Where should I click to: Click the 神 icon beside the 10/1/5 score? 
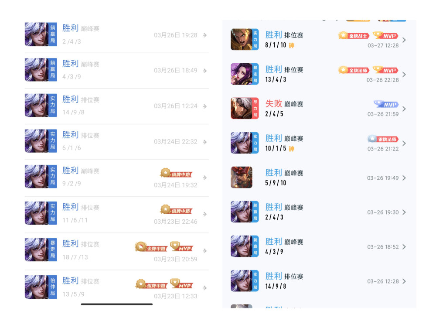tap(291, 149)
